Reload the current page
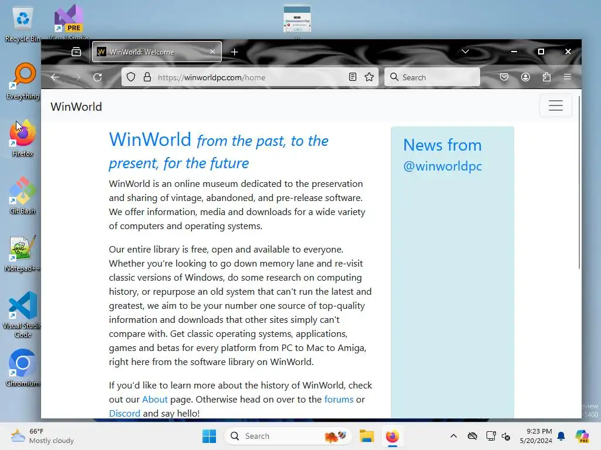The height and width of the screenshot is (450, 601). coord(98,77)
